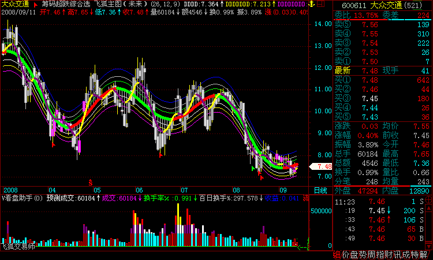Click the 卖① 7.50 order row
The width and height of the screenshot is (433, 260).
click(x=382, y=61)
